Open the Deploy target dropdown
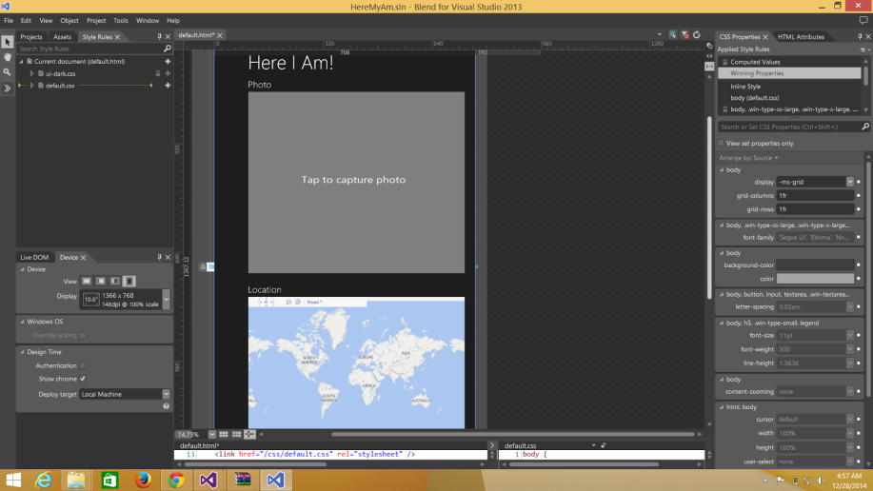Viewport: 873px width, 491px height. [166, 394]
